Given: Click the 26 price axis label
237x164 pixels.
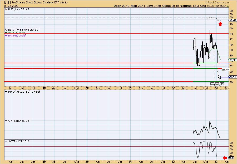Looking at the screenshot, I should 231,82.
